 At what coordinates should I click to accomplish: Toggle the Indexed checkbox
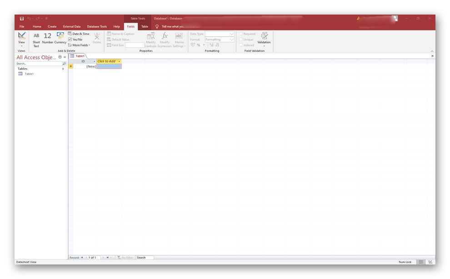(x=240, y=45)
